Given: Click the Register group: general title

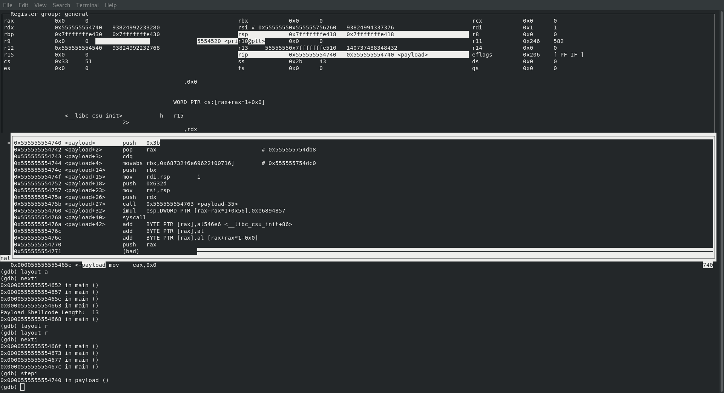Looking at the screenshot, I should 49,14.
